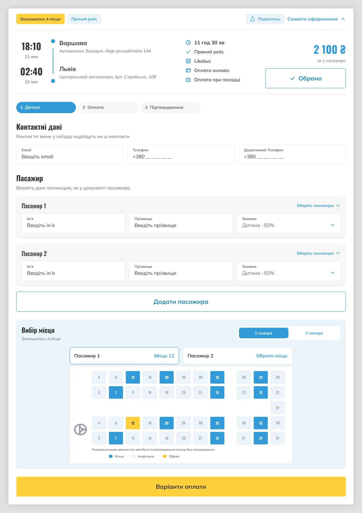Open Знижка dropdown for Пасажир 1
Viewport: 362px width, 513px height.
(x=288, y=223)
